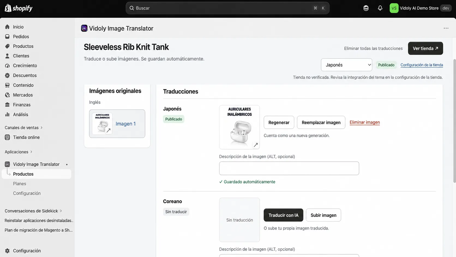Click the Tienda online store icon
This screenshot has width=456, height=257.
coord(7,137)
